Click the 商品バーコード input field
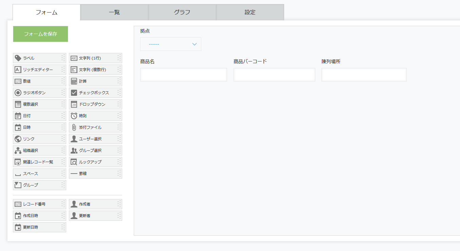This screenshot has width=460, height=251. [274, 75]
